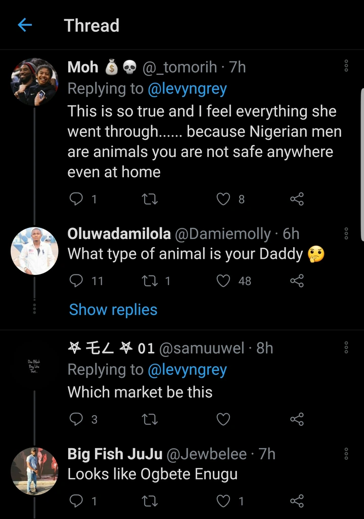Expand the hidden replies with Show replies
This screenshot has height=519, width=364.
click(x=113, y=310)
